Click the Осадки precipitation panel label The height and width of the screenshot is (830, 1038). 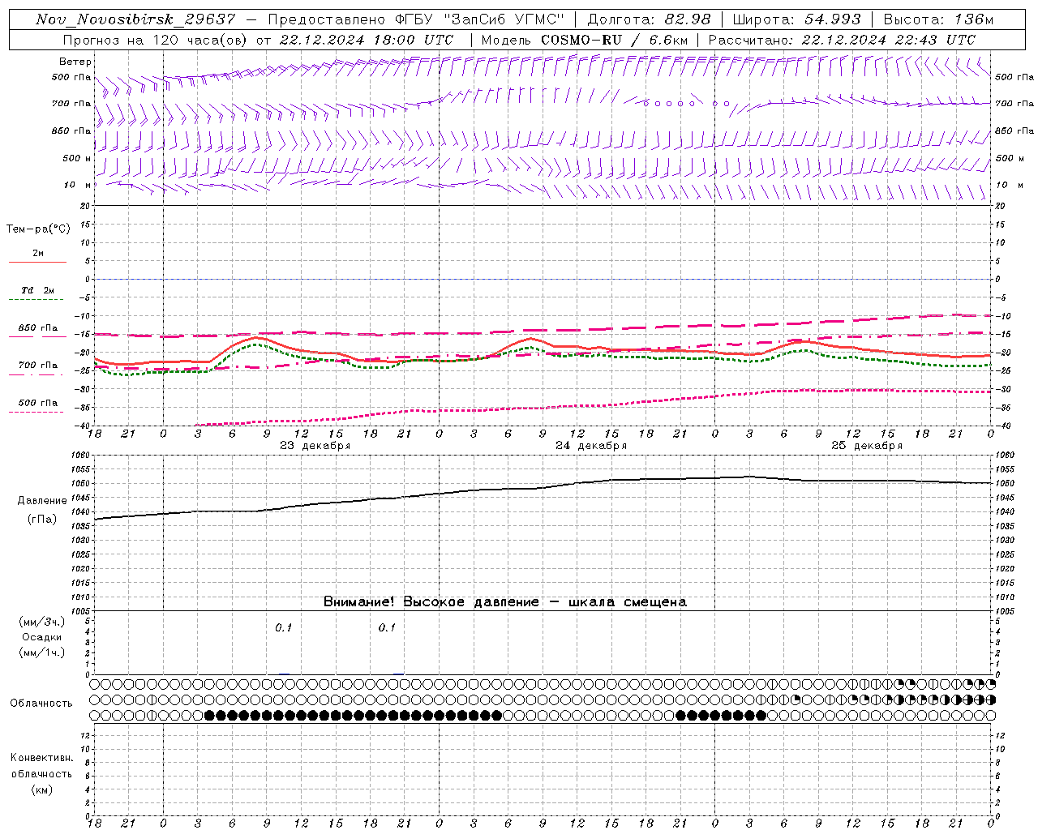42,637
